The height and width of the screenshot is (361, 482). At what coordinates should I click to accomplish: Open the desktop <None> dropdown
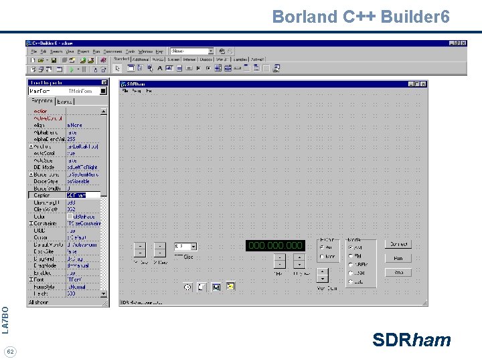(211, 51)
